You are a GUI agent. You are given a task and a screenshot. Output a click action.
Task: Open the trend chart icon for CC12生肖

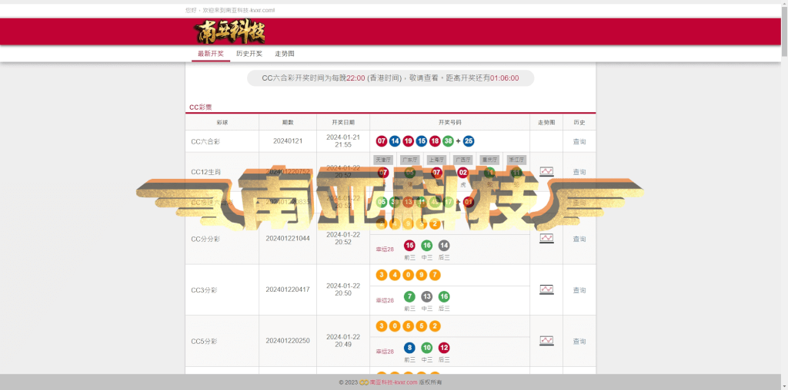pyautogui.click(x=546, y=171)
